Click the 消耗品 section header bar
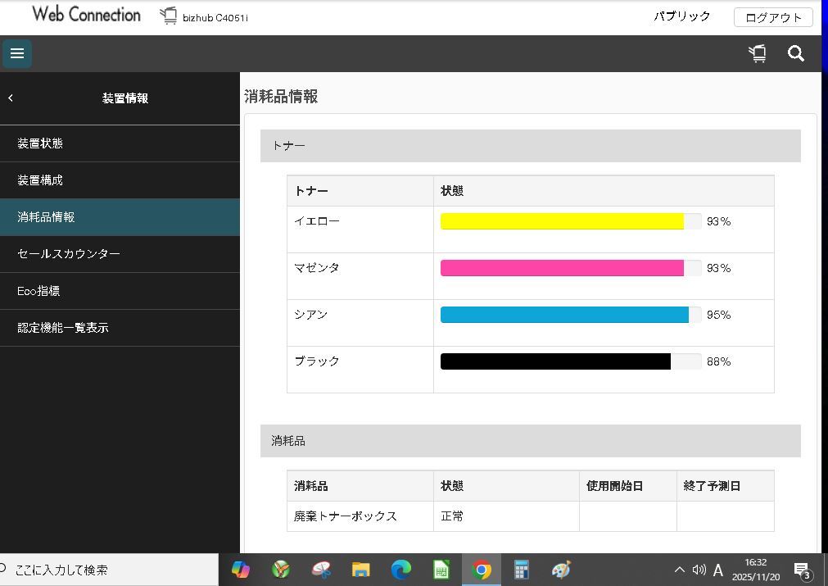This screenshot has width=828, height=586. coord(530,441)
